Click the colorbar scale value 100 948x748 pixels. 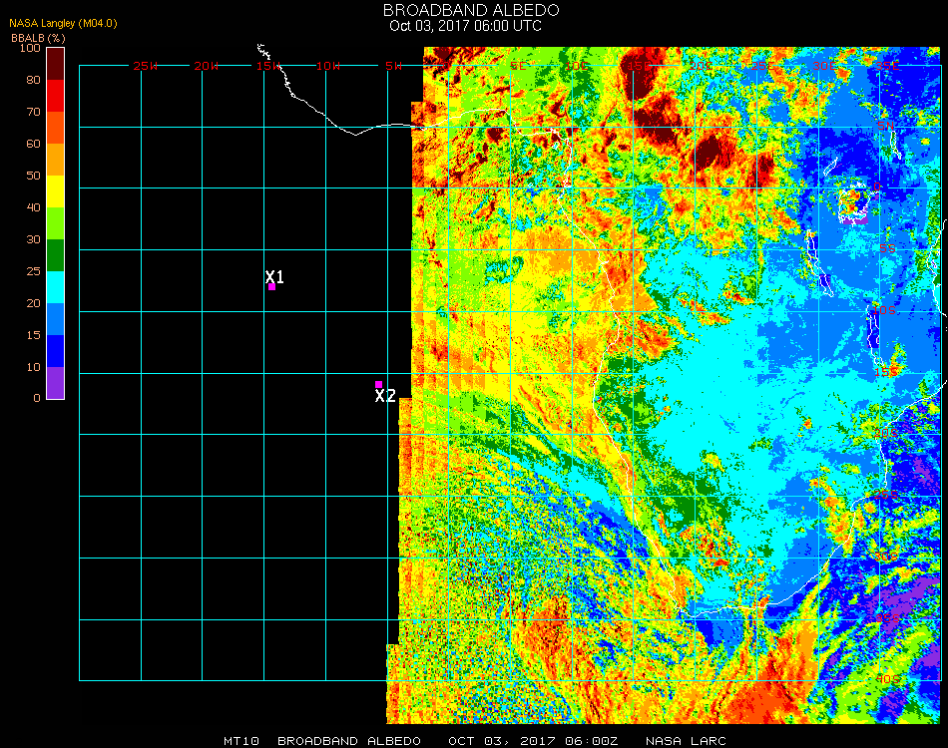30,48
